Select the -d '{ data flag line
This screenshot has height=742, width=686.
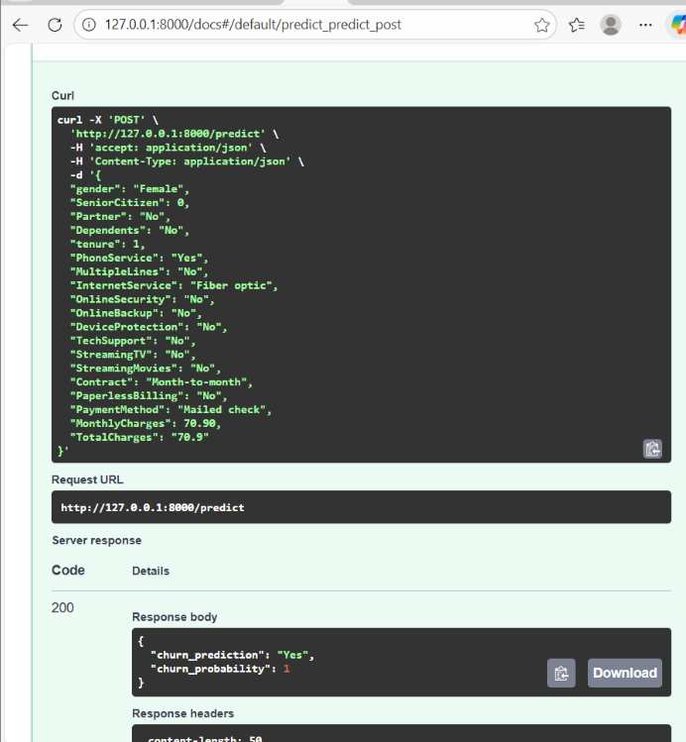coord(85,175)
